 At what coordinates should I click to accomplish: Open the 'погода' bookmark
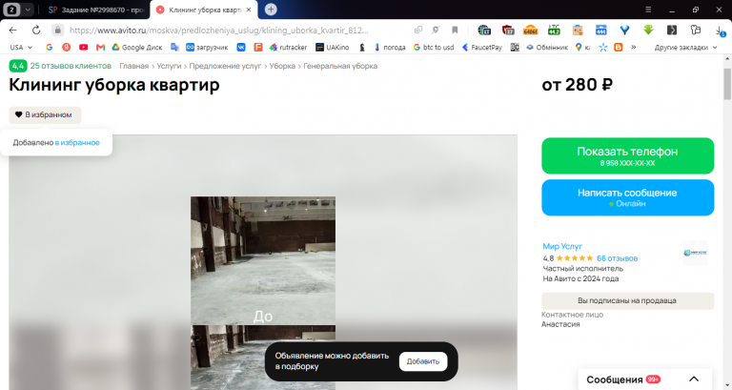point(390,47)
